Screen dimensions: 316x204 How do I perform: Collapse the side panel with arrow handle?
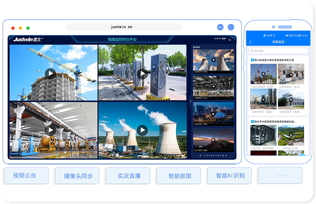(x=190, y=101)
